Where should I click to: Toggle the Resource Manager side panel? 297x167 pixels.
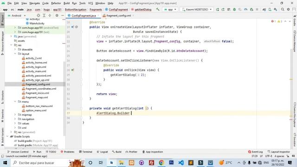2,43
